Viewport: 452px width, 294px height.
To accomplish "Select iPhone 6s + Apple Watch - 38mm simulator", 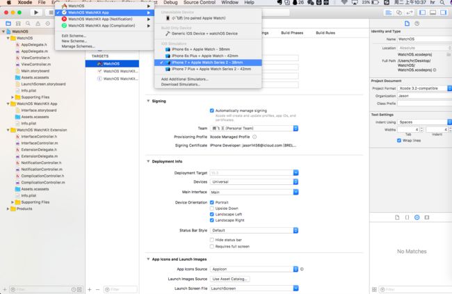I will (x=208, y=49).
